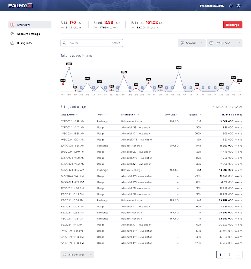Click the notification bell icon
This screenshot has width=251, height=269.
pyautogui.click(x=231, y=6)
